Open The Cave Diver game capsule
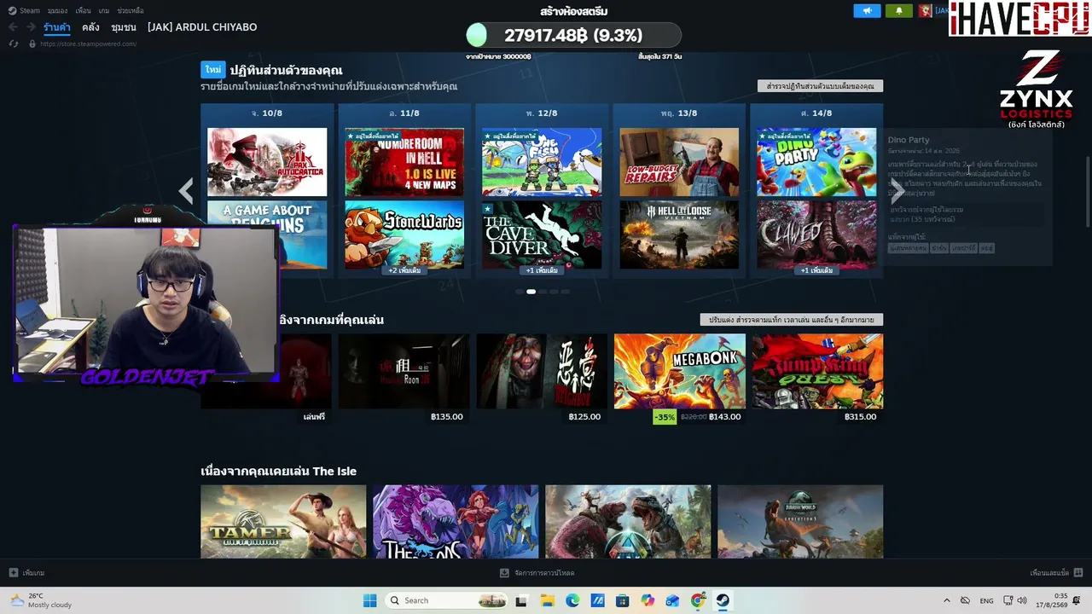Image resolution: width=1092 pixels, height=614 pixels. point(542,235)
